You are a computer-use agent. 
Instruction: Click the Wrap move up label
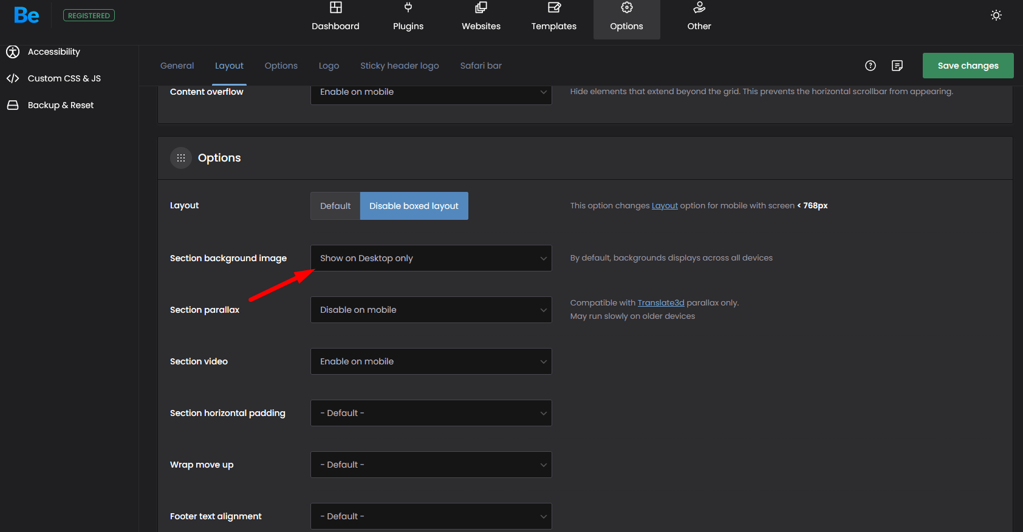point(202,465)
